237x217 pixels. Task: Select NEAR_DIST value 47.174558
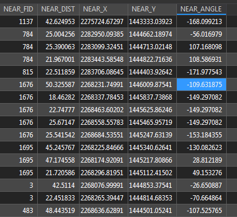(x=58, y=160)
